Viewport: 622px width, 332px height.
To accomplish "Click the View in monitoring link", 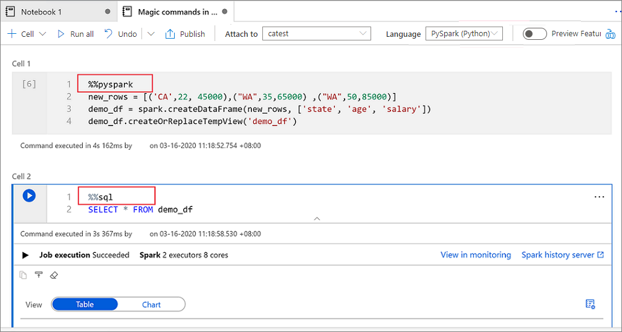I will 476,255.
